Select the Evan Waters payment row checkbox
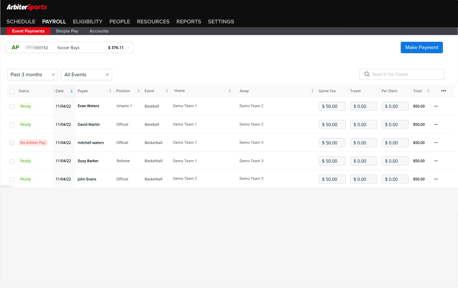This screenshot has height=288, width=458. [x=12, y=107]
